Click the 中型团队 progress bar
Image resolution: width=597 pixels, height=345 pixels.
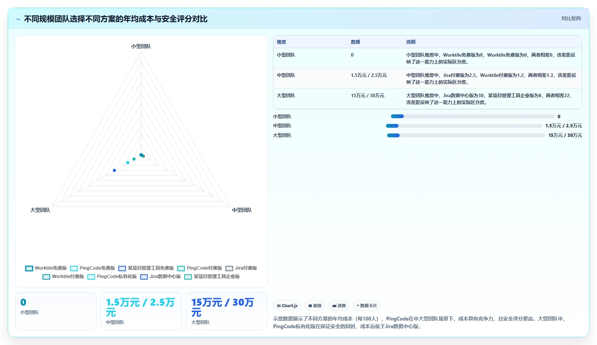[464, 126]
